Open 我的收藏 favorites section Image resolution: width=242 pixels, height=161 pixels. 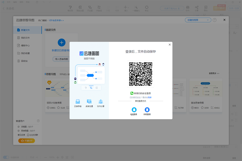pyautogui.click(x=25, y=53)
